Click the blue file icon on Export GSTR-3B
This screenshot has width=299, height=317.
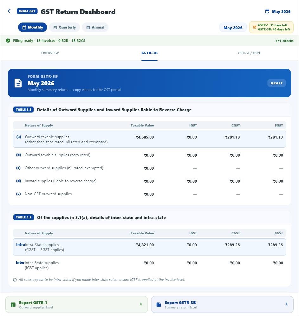pyautogui.click(x=159, y=305)
